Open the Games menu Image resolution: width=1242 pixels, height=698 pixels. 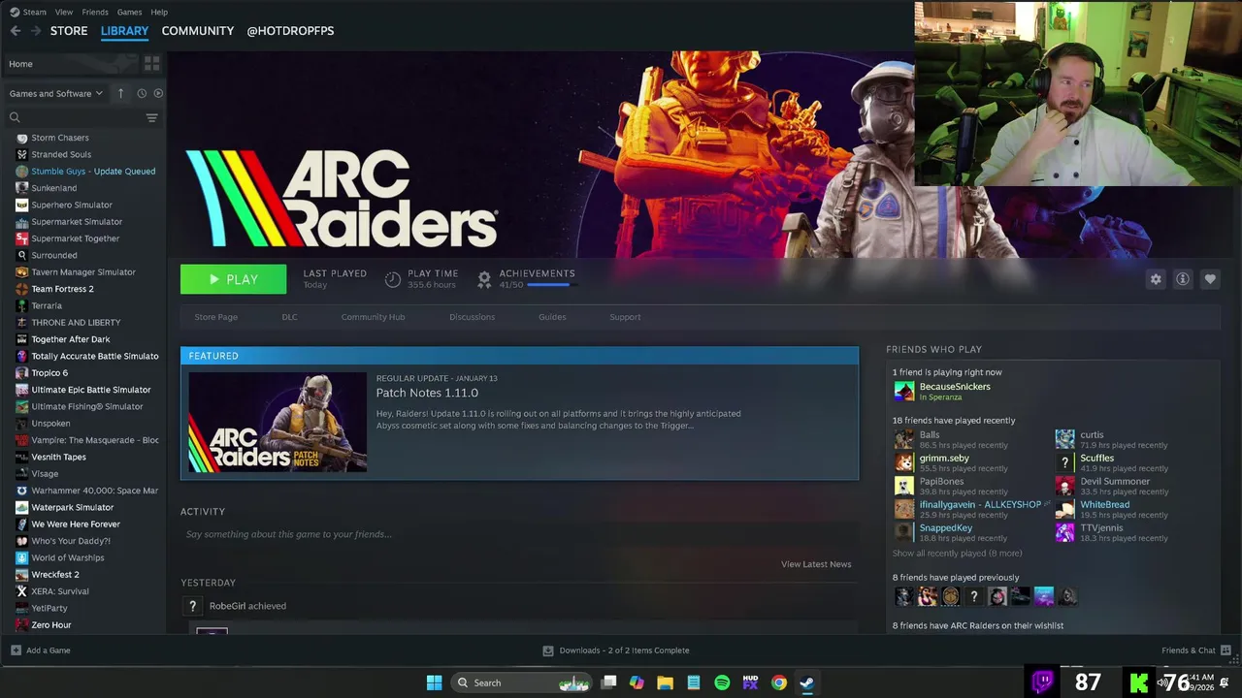[129, 12]
